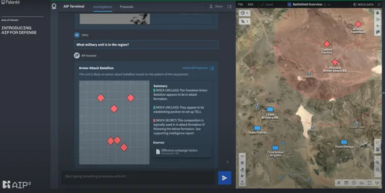The image size is (385, 193).
Task: Select the navigate arrow tool on map
Action: (242, 176)
